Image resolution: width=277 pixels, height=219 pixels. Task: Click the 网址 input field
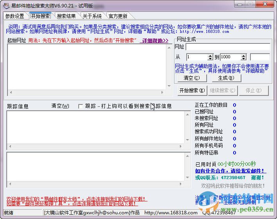click(228, 47)
